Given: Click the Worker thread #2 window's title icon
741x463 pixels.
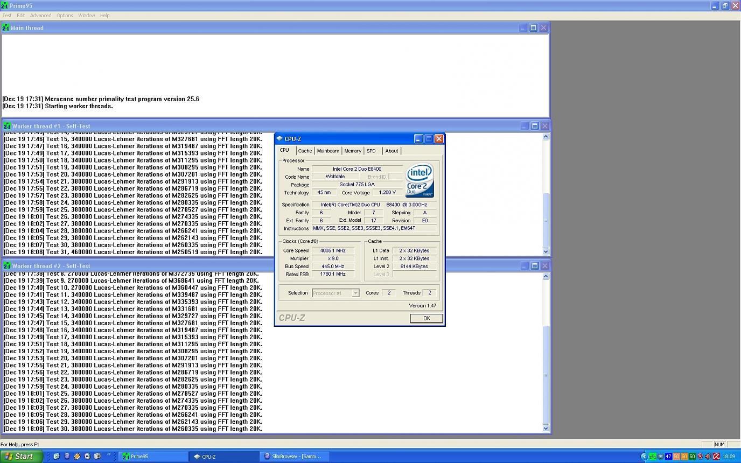Looking at the screenshot, I should click(7, 265).
